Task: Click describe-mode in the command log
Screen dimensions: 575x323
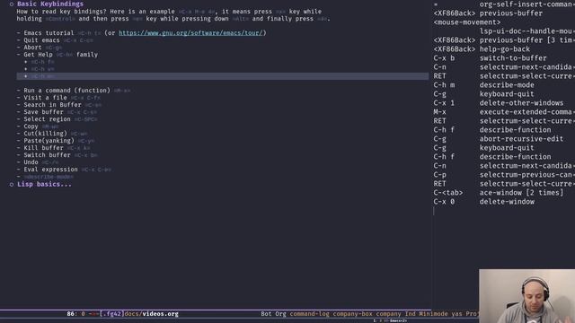Action: click(507, 85)
